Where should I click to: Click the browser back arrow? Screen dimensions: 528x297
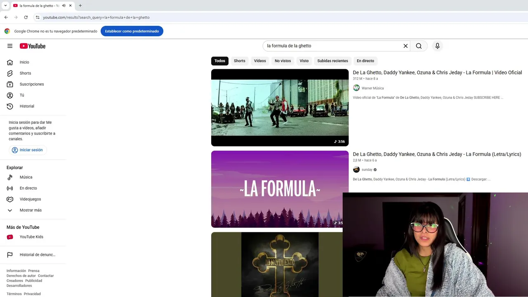coord(6,17)
